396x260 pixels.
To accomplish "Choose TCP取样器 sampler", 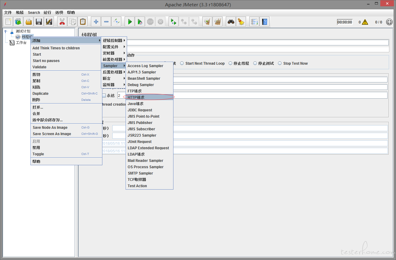I will pos(149,180).
